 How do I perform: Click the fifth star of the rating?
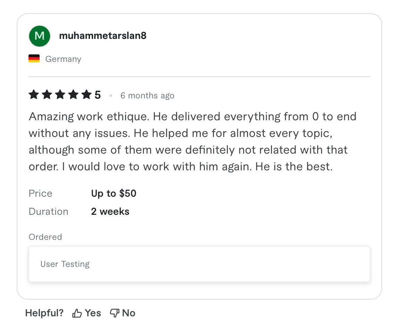pyautogui.click(x=86, y=94)
